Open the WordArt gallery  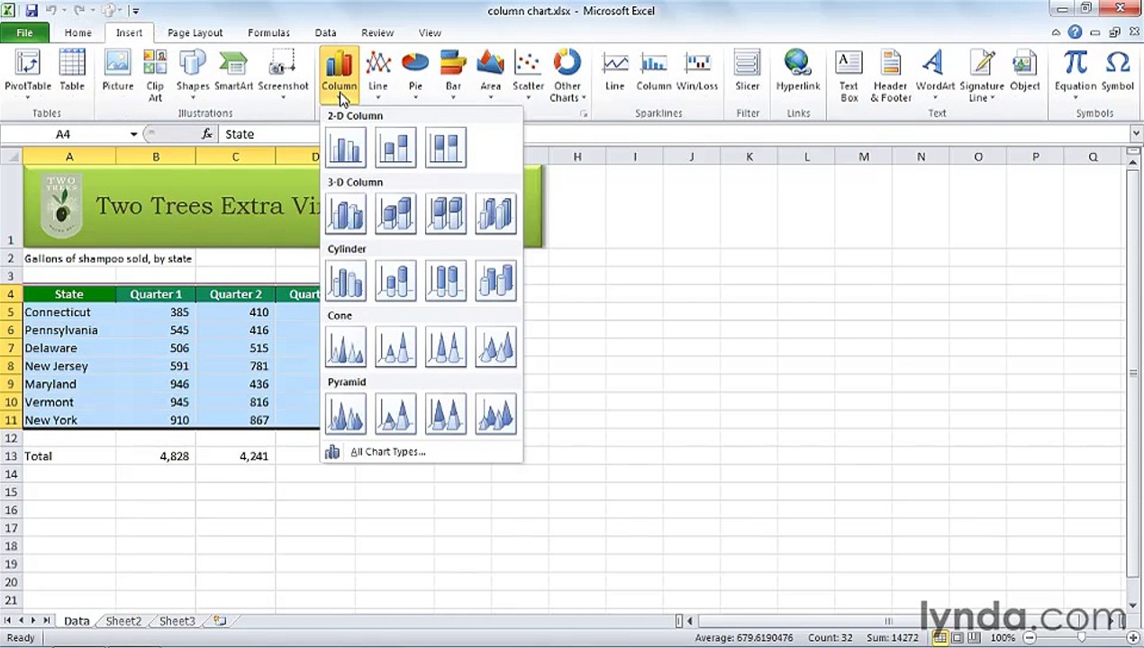935,75
